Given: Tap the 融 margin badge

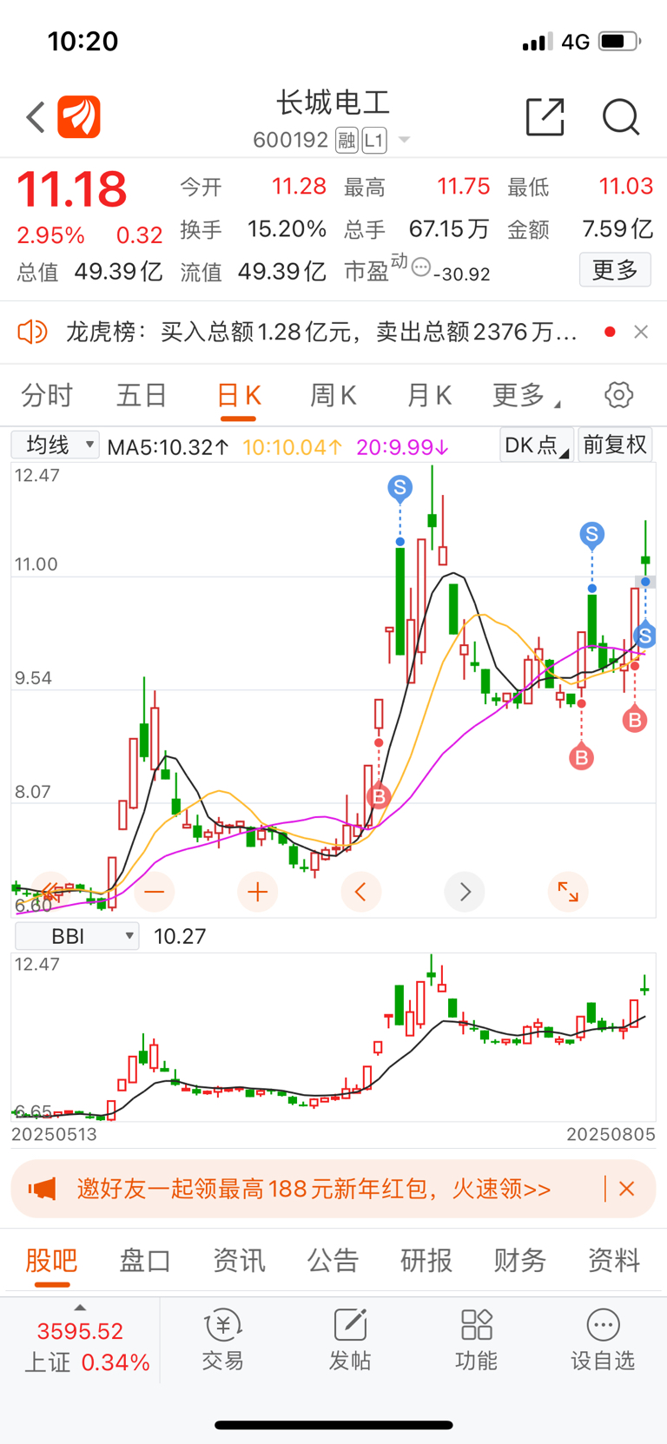Looking at the screenshot, I should point(347,140).
